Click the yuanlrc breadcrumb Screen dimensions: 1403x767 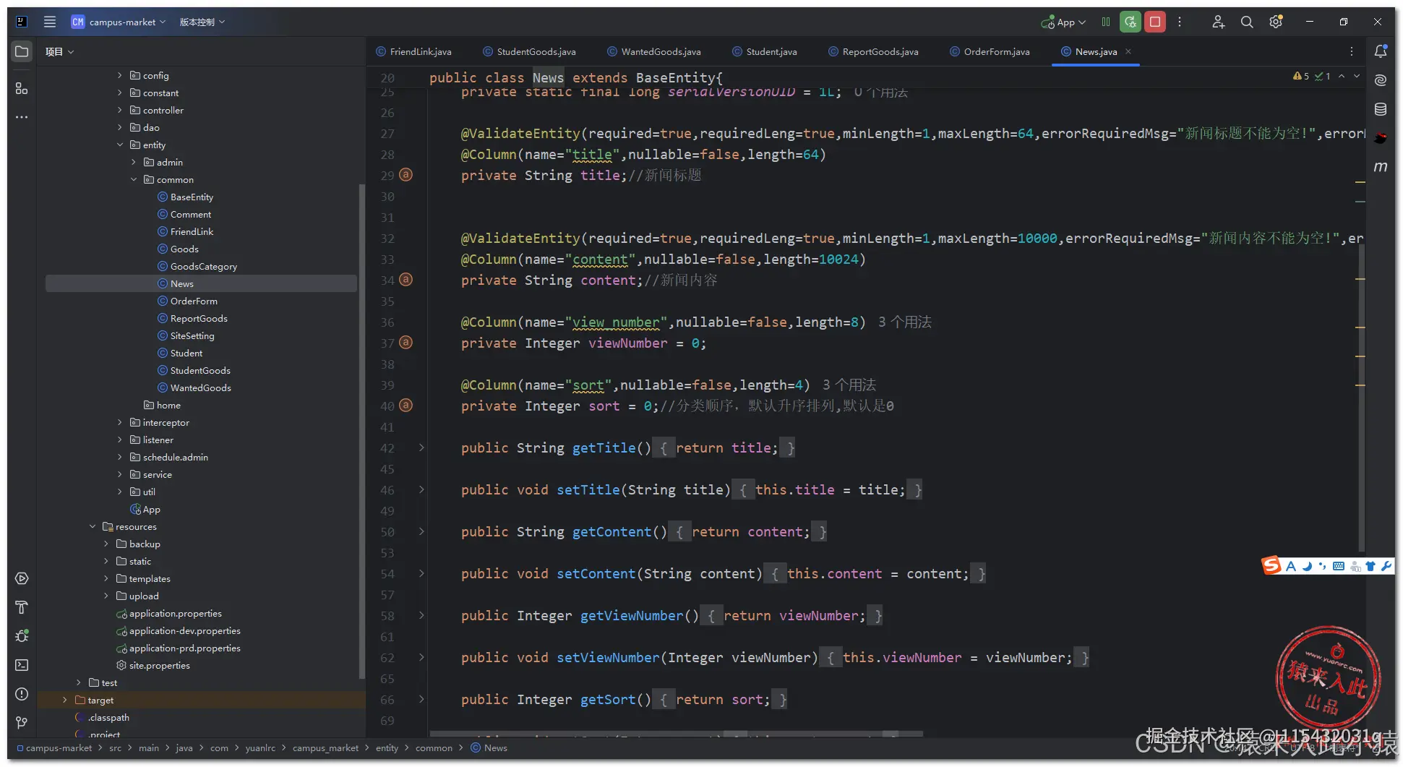(260, 748)
